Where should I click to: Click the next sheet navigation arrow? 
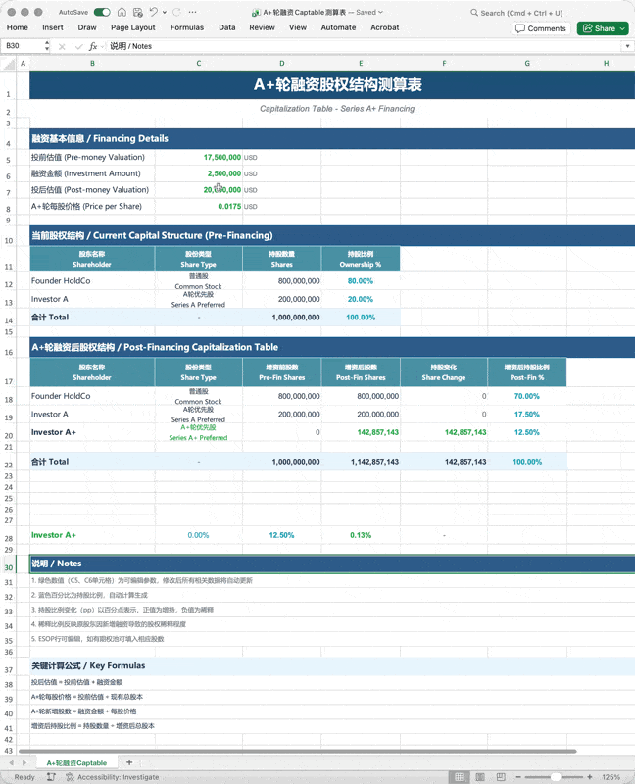point(24,763)
